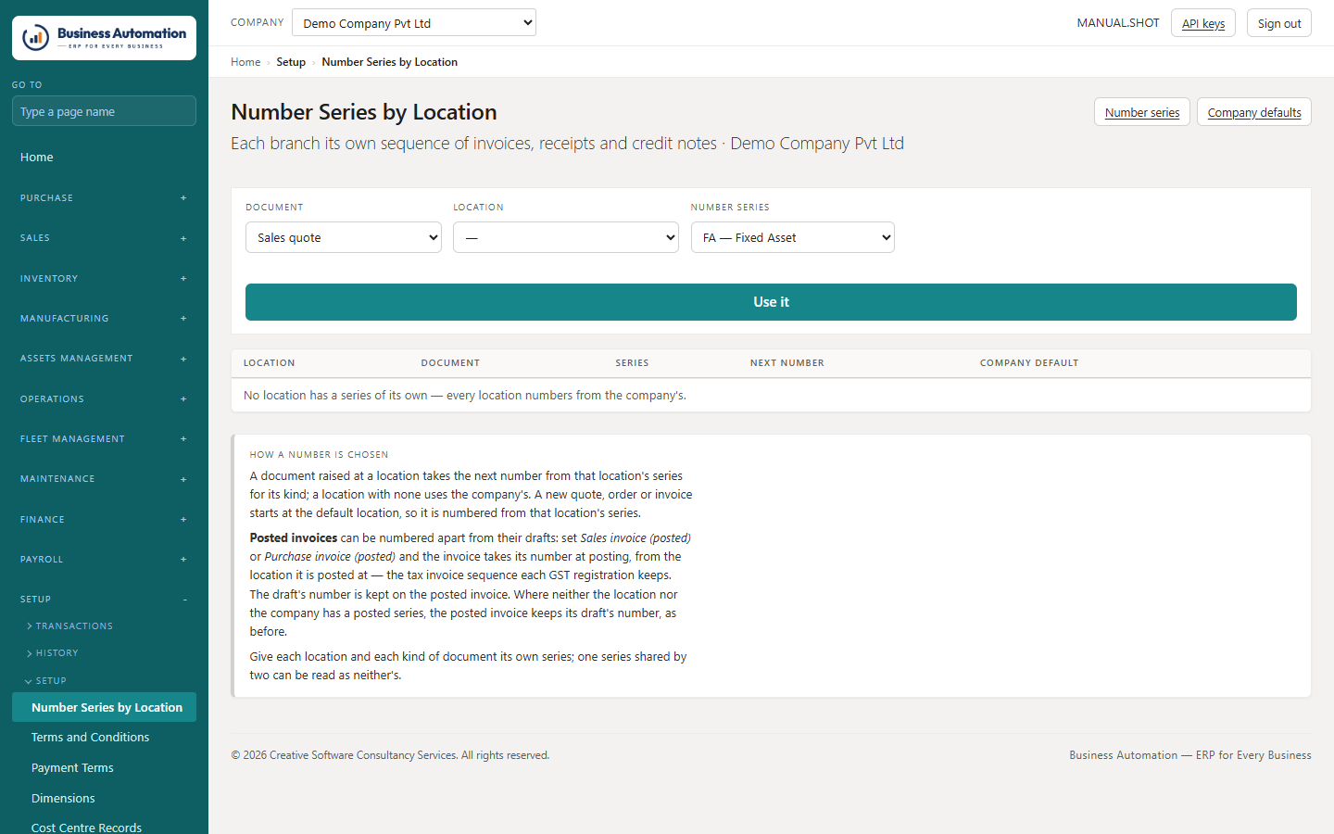Image resolution: width=1334 pixels, height=834 pixels.
Task: Click the Home breadcrumb link
Action: pyautogui.click(x=245, y=62)
